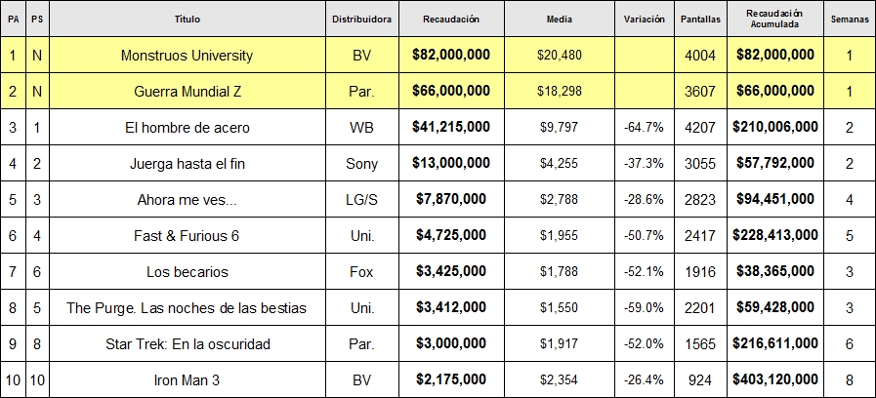Select the Sony distributor cell
Image resolution: width=876 pixels, height=398 pixels.
[x=362, y=164]
